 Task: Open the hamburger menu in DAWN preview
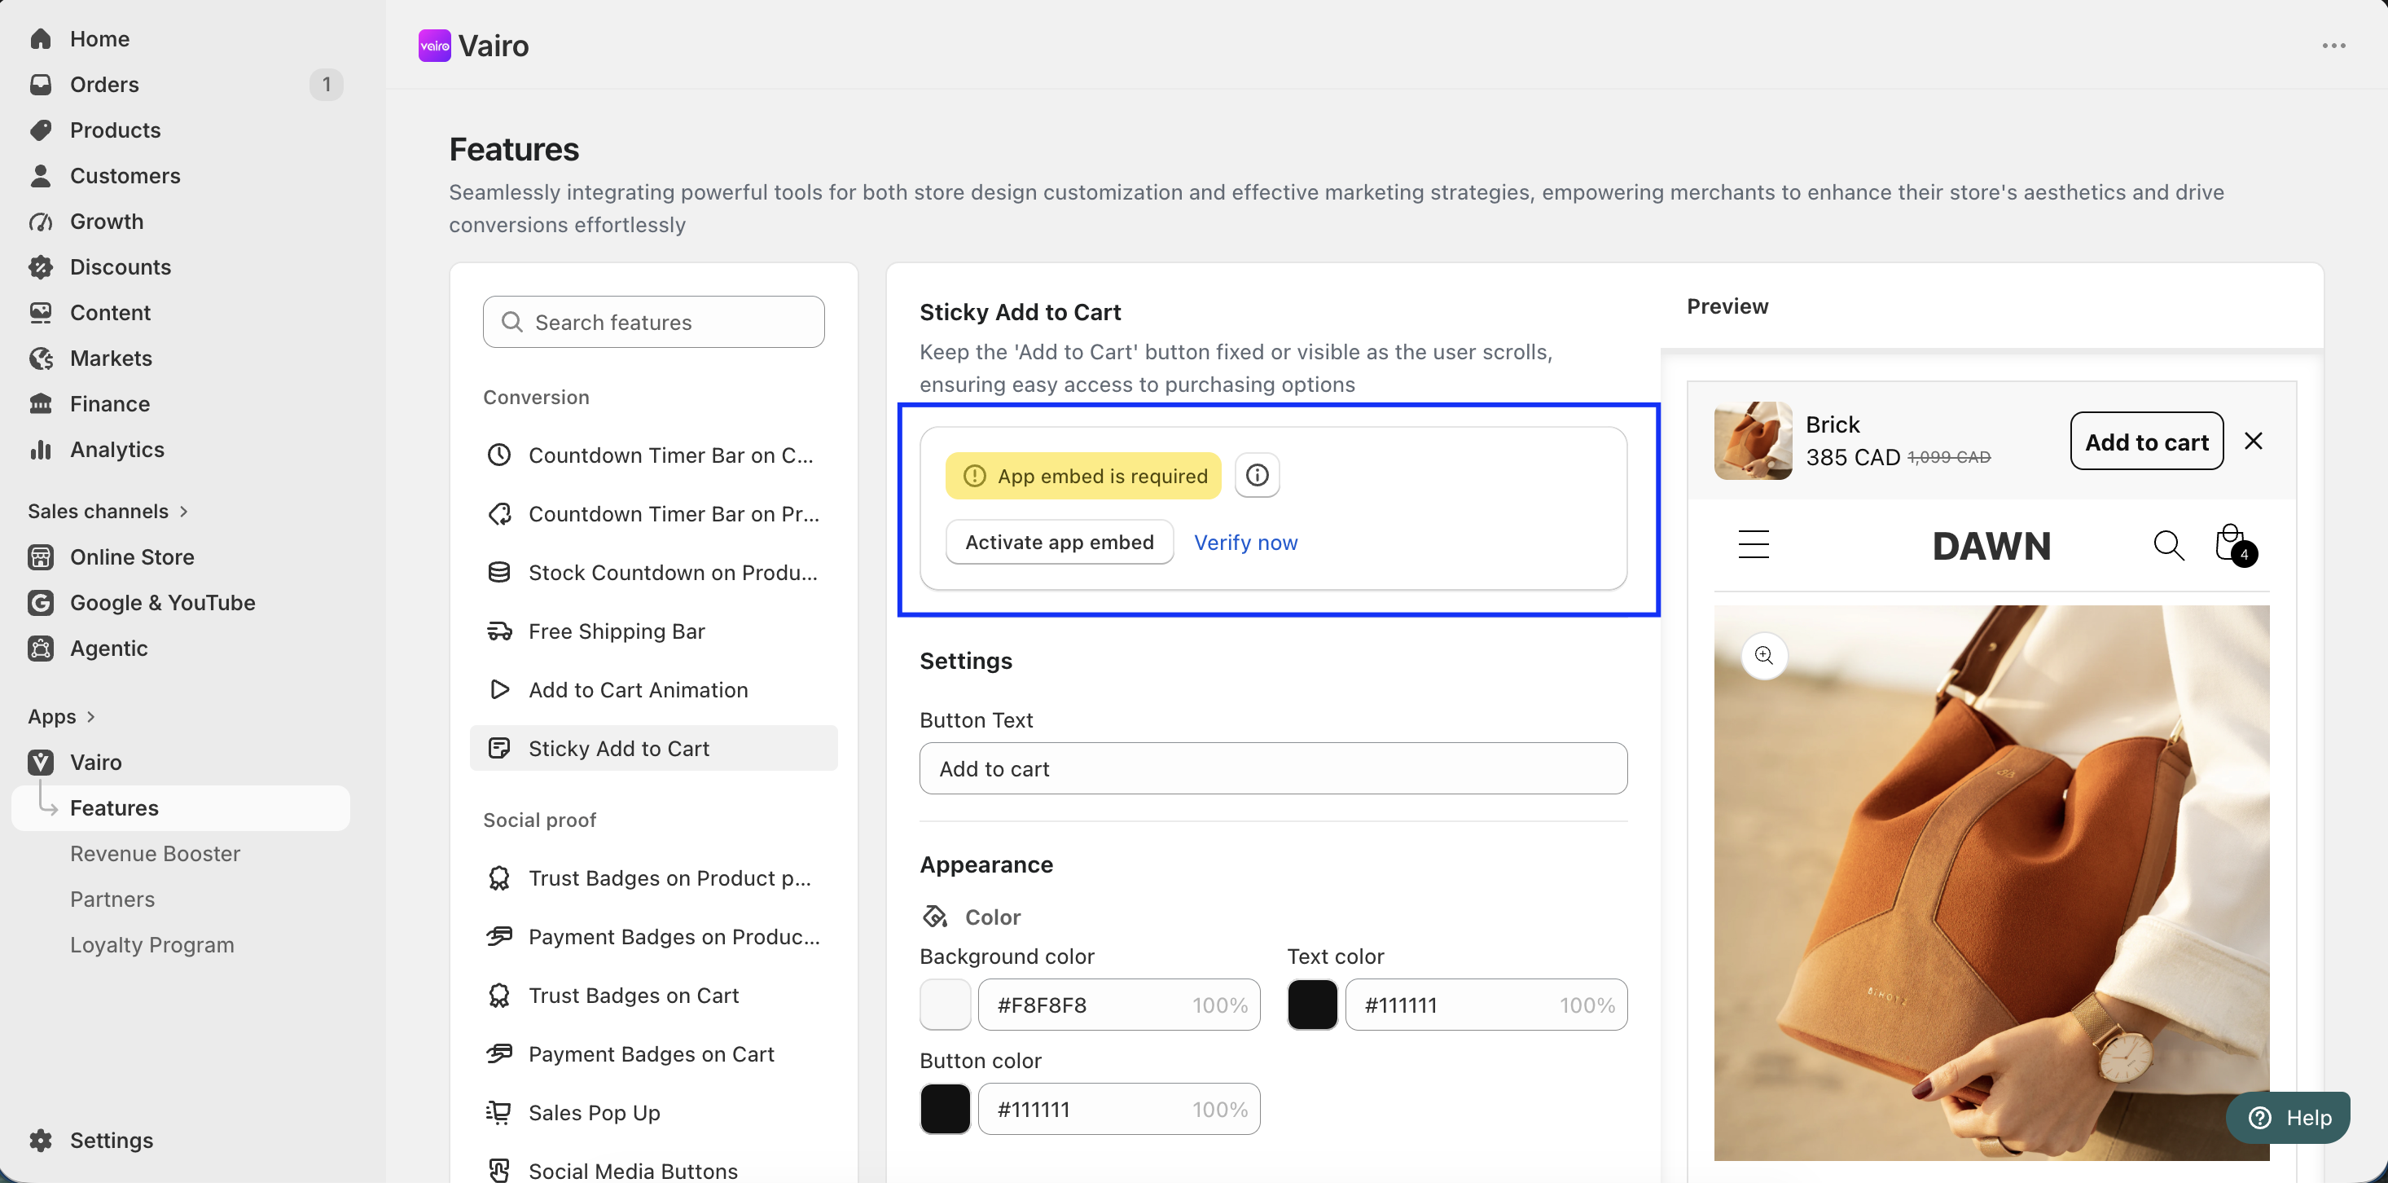pyautogui.click(x=1753, y=545)
